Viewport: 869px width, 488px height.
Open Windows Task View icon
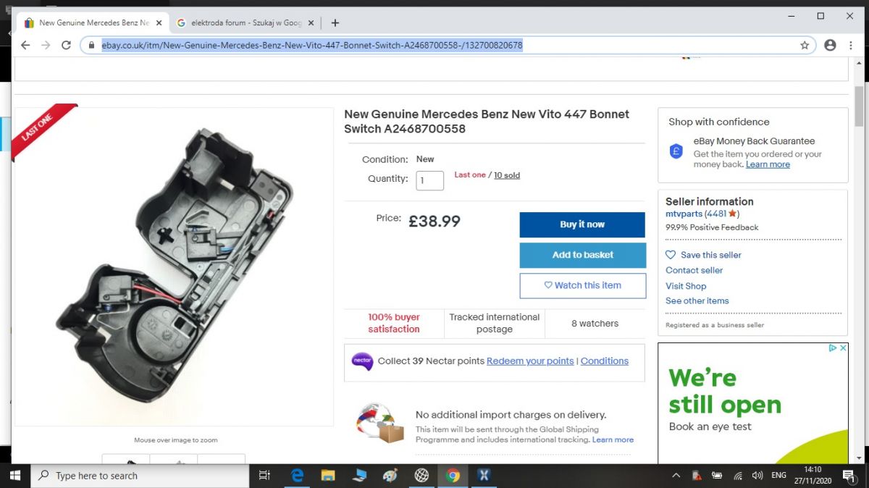click(x=264, y=476)
